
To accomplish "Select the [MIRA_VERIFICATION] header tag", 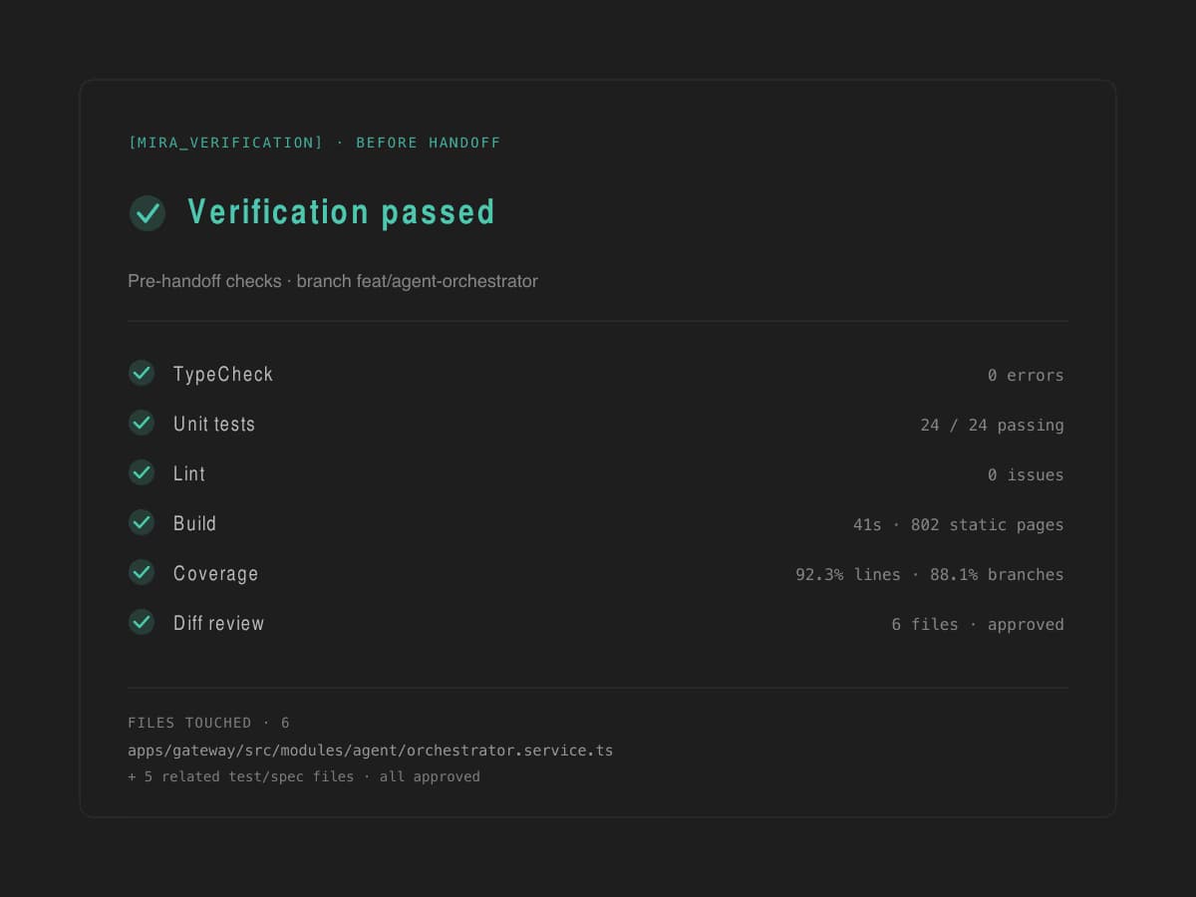I will (x=225, y=143).
